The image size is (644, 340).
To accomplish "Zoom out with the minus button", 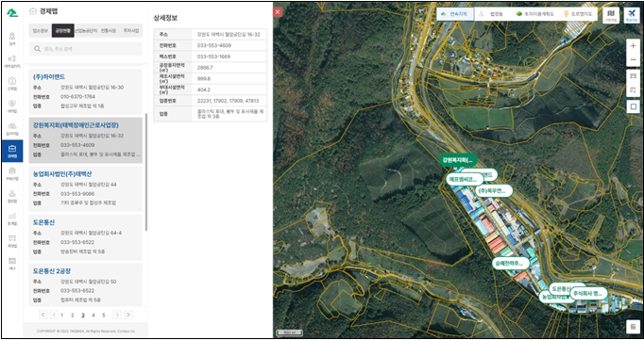I will click(x=633, y=60).
